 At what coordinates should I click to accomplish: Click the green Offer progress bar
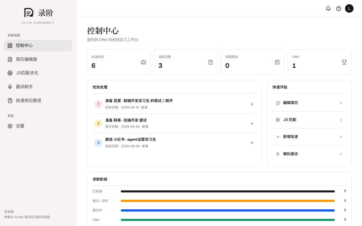tap(228, 220)
